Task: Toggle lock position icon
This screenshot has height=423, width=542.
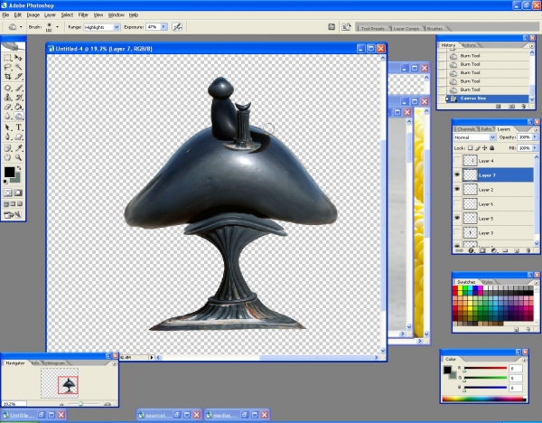Action: 484,147
